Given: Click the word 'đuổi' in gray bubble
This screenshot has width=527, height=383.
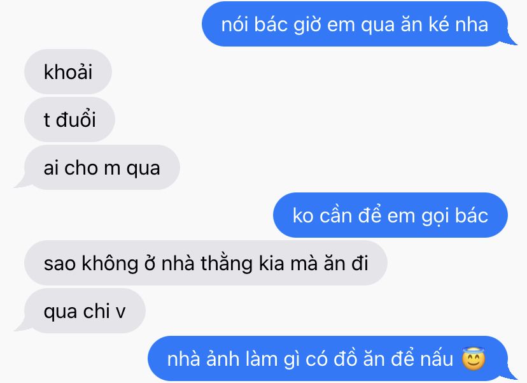Looking at the screenshot, I should point(76,120).
